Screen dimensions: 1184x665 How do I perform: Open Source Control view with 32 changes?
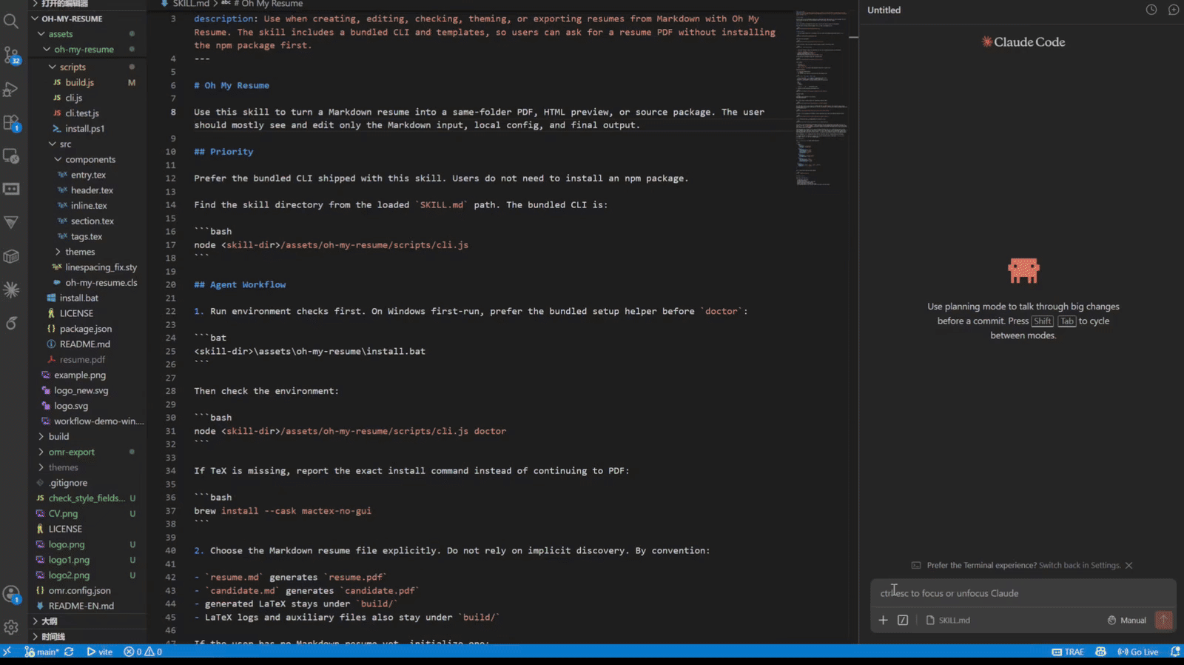[x=11, y=55]
